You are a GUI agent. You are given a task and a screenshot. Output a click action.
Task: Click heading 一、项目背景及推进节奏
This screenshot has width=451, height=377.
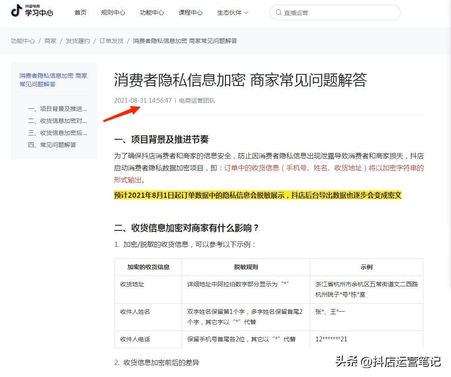(161, 139)
